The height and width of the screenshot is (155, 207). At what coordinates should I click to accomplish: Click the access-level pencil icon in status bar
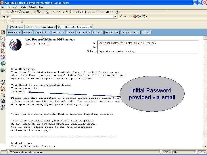[x=165, y=152]
